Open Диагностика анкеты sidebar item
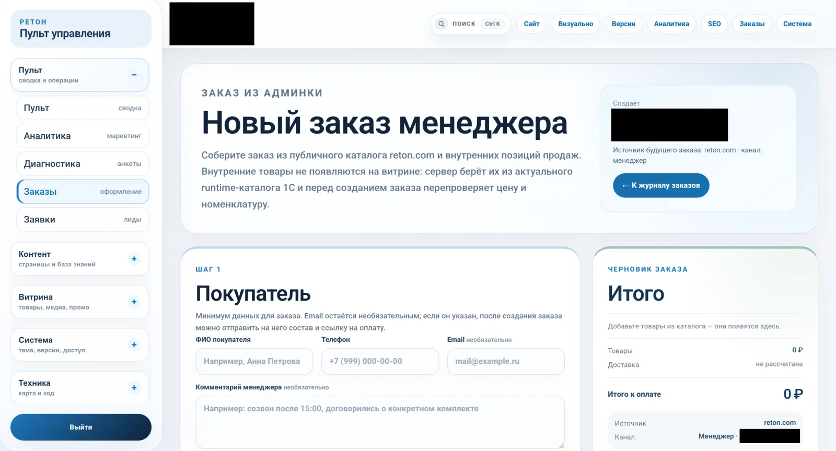 [x=83, y=164]
